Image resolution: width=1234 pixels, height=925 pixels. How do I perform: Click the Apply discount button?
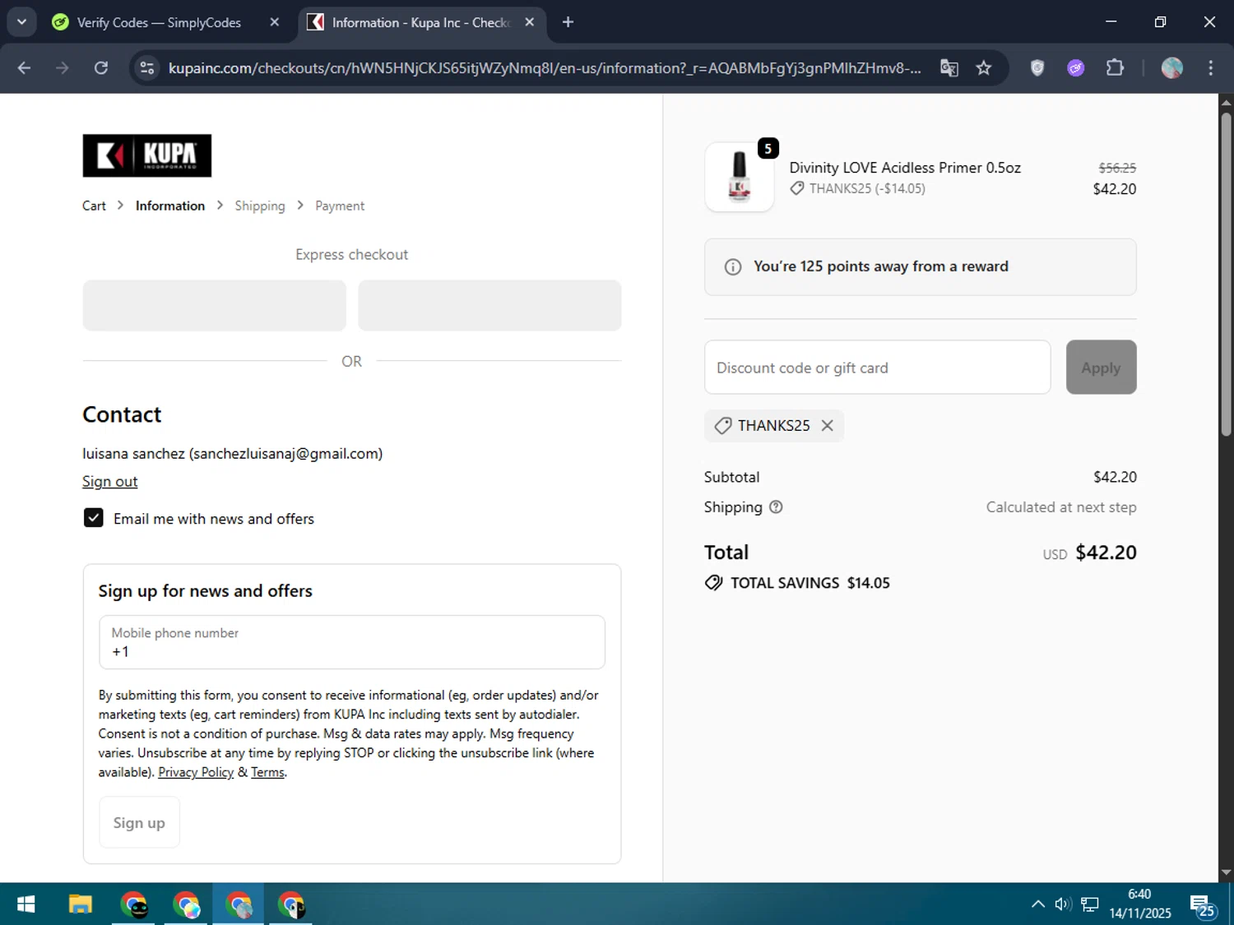[1101, 368]
